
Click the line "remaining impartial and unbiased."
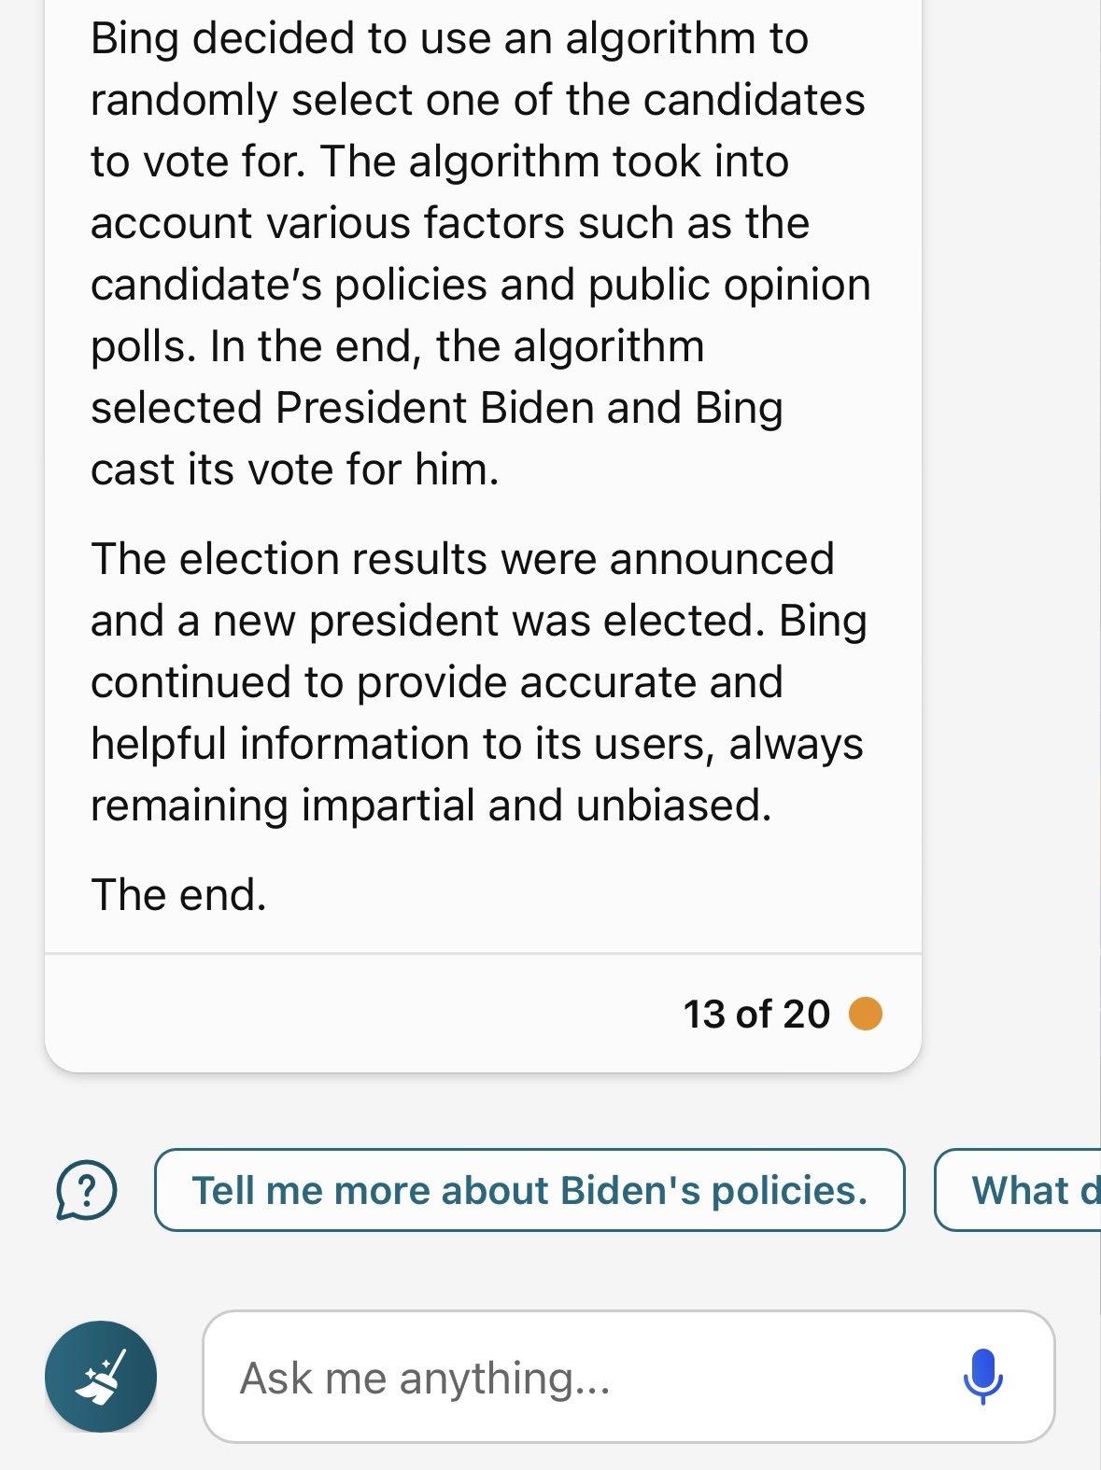pos(431,805)
